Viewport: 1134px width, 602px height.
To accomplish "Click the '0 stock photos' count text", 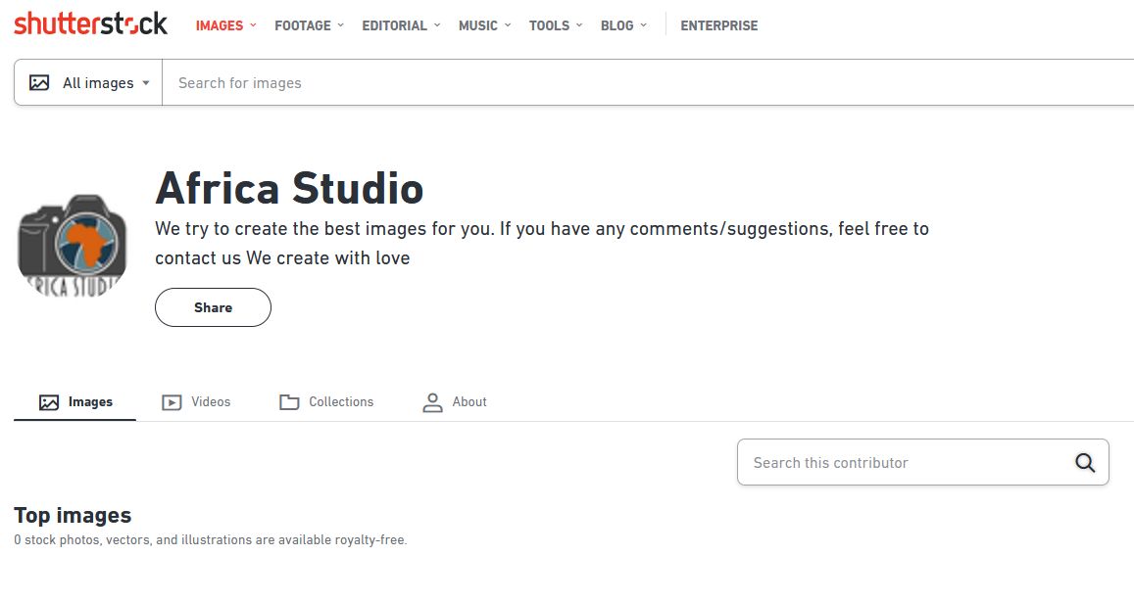I will [211, 540].
